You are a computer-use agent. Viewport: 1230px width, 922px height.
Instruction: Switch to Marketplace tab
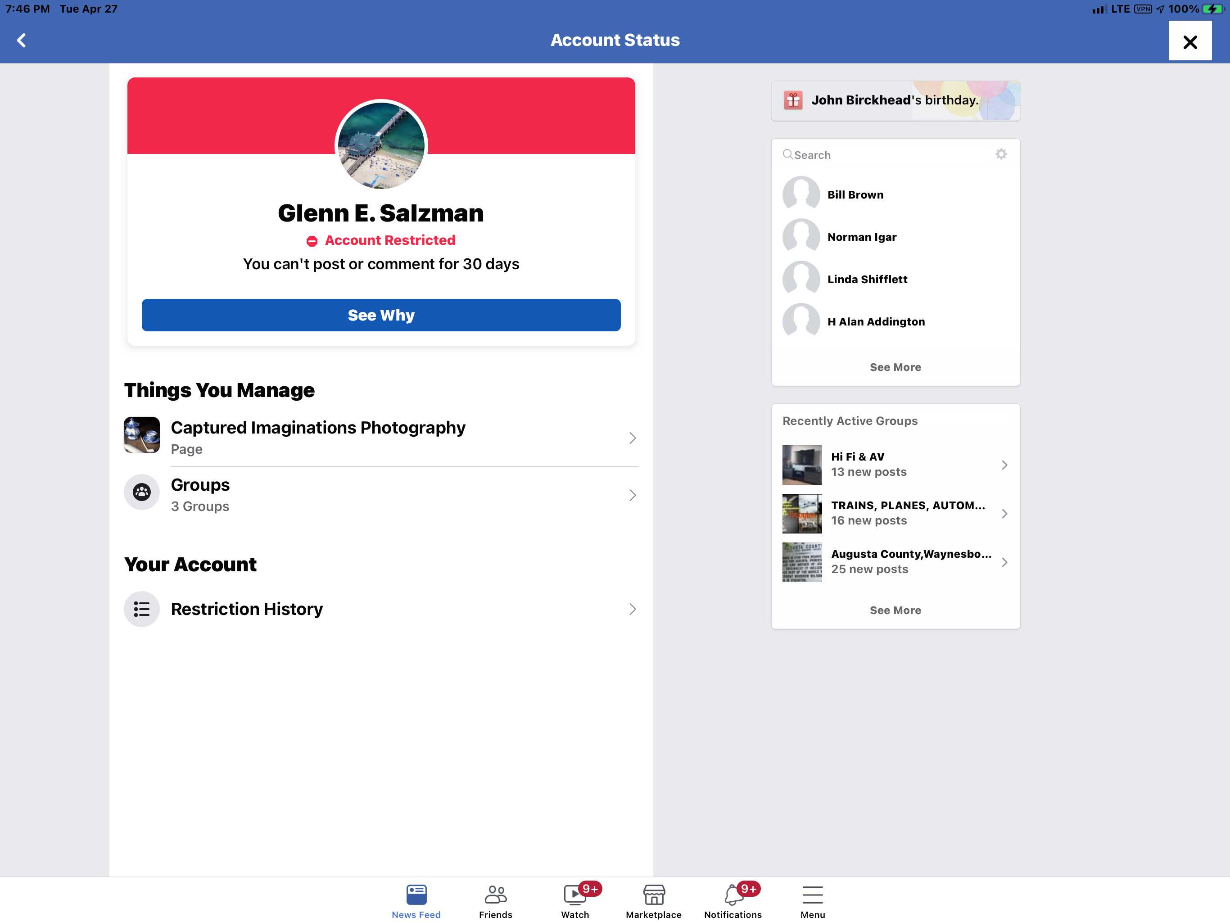pos(653,901)
